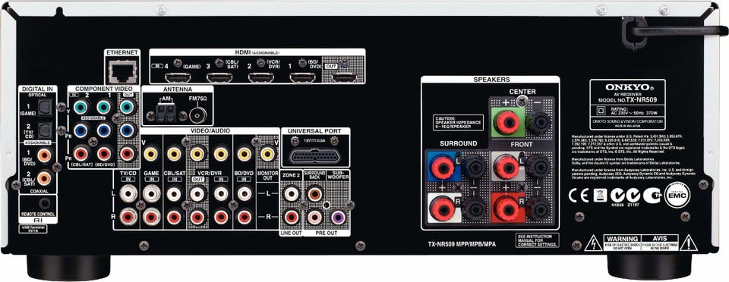729x282 pixels.
Task: Click CBL/SAT right audio input jack
Action: point(175,217)
